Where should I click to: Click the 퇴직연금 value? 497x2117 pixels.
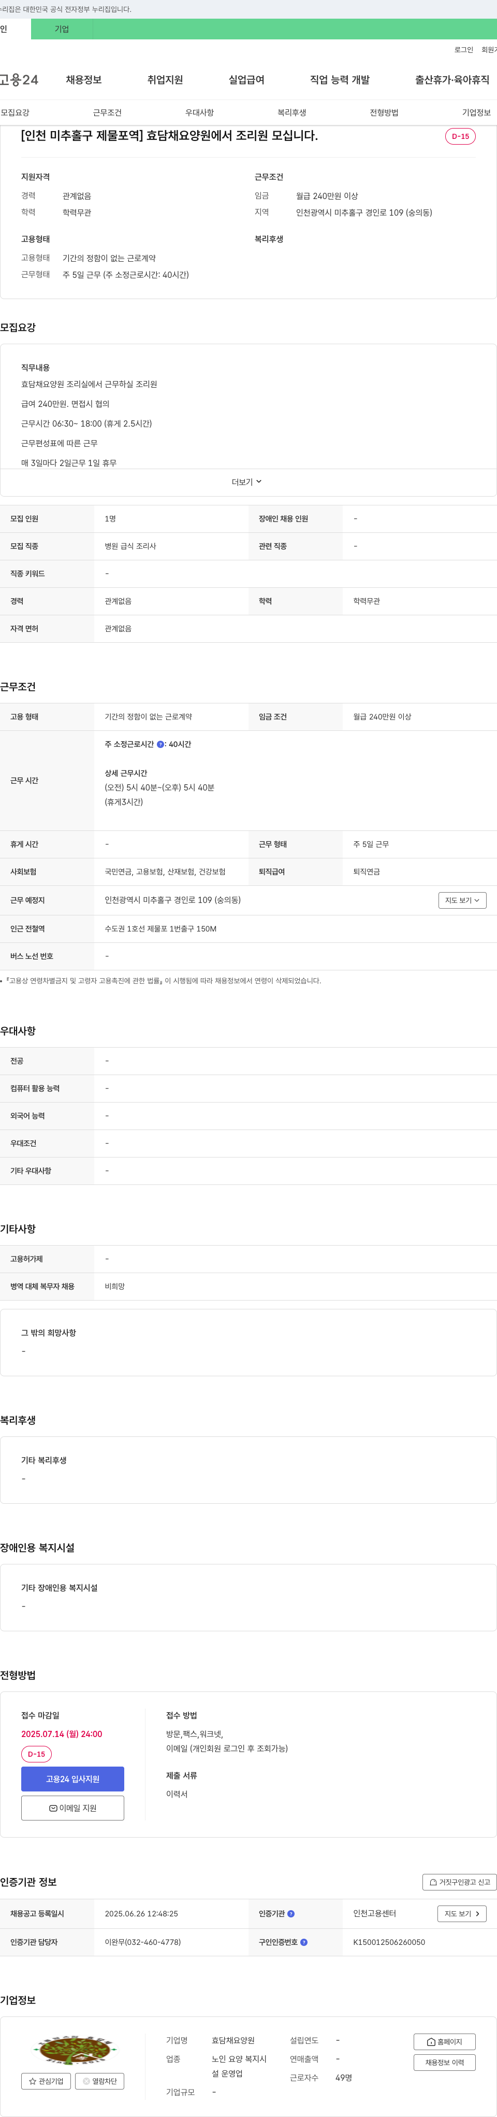pyautogui.click(x=367, y=872)
